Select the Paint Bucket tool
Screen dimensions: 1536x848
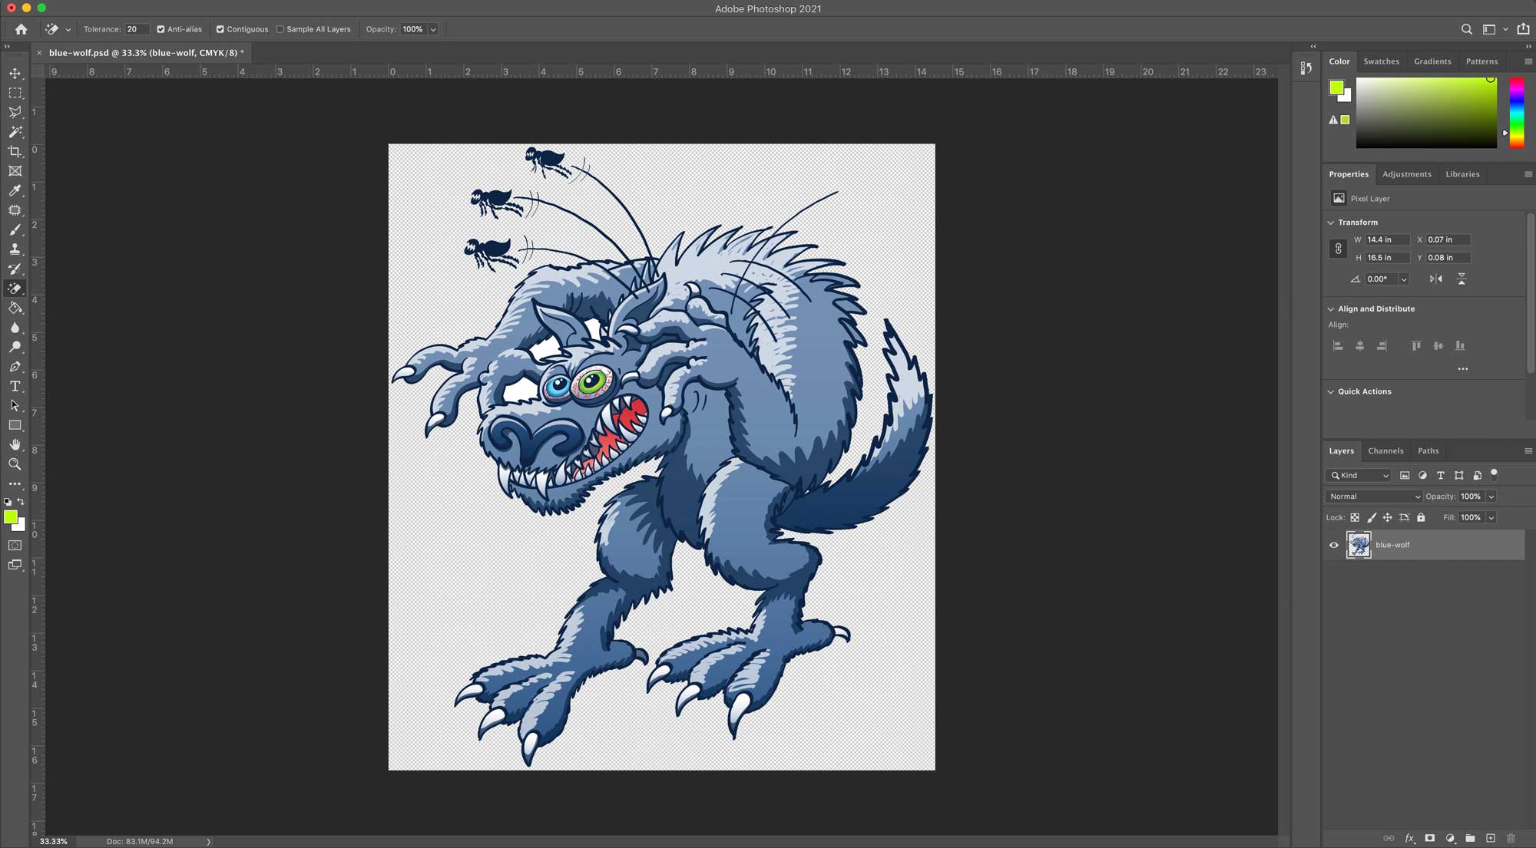tap(15, 308)
